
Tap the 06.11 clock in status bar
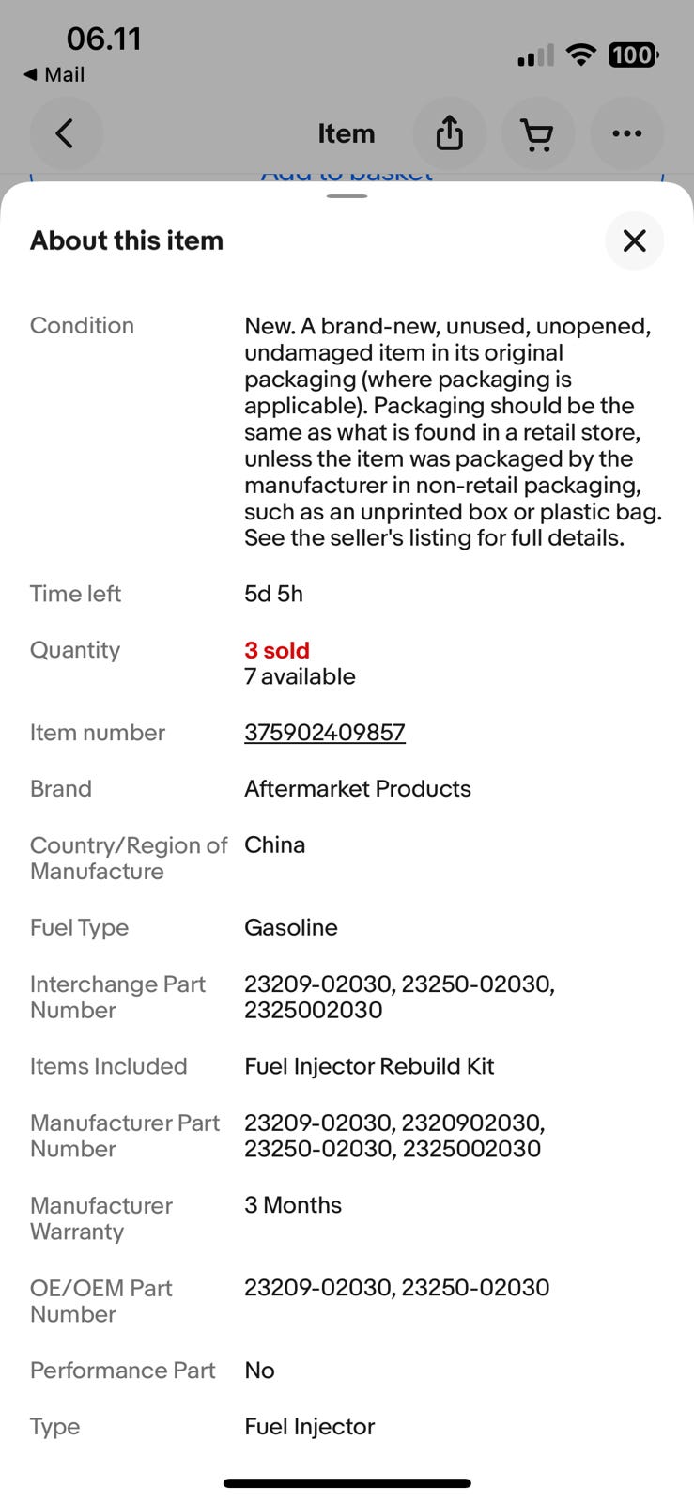click(104, 39)
